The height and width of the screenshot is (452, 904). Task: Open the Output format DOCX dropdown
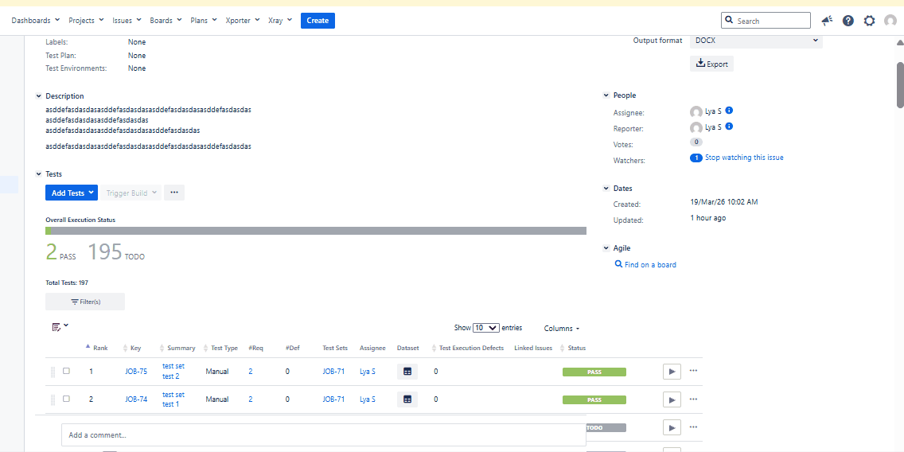tap(756, 41)
